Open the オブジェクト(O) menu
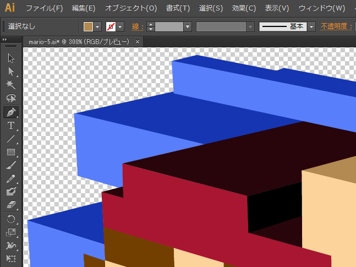 (x=131, y=8)
